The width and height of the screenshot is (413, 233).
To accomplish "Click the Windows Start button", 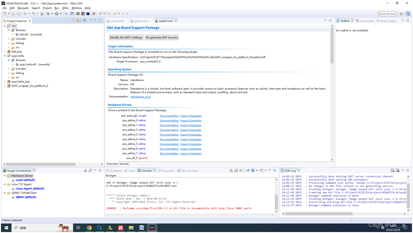I will pyautogui.click(x=6, y=228).
